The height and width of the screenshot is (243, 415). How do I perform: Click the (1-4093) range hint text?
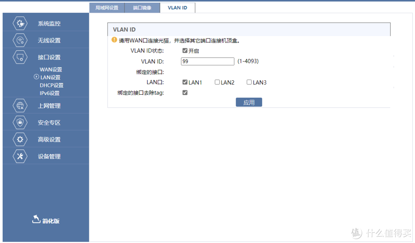(248, 61)
